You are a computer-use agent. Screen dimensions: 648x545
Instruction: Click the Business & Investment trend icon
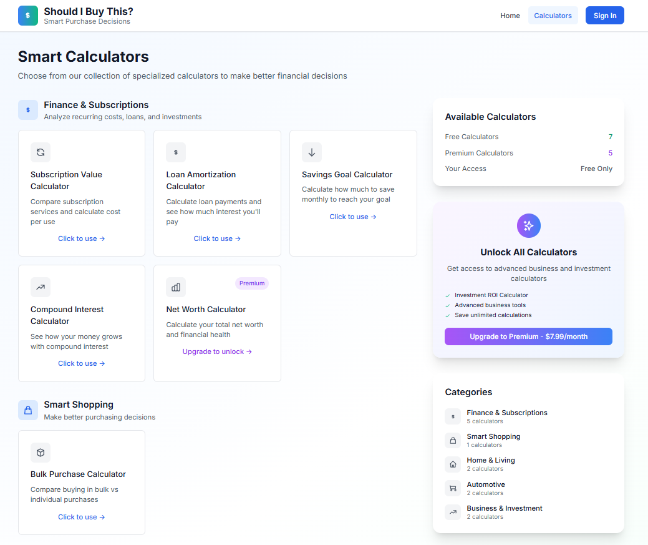pos(453,512)
